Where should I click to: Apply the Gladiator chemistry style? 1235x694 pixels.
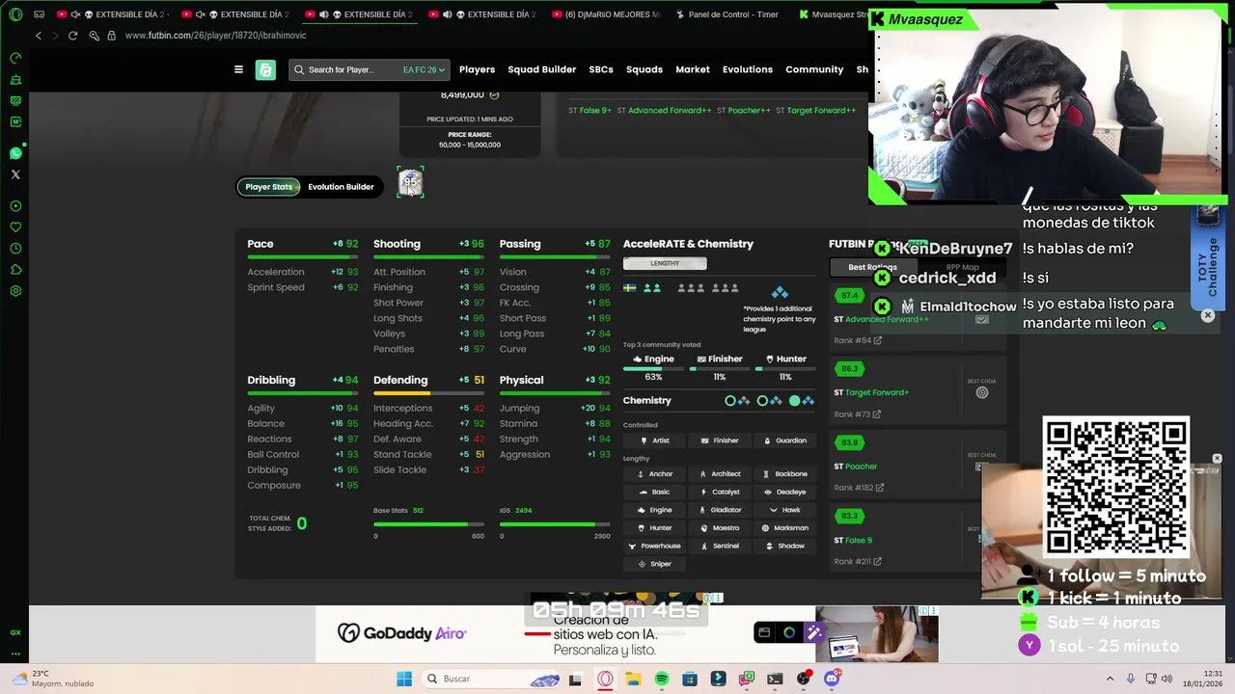pyautogui.click(x=720, y=510)
